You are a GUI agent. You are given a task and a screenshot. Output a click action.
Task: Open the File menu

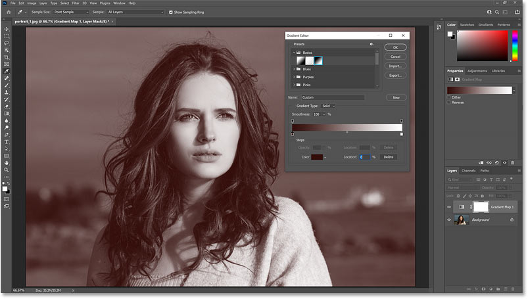[12, 3]
